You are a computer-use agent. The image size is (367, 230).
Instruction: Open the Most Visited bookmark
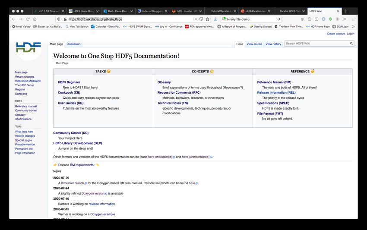[x=21, y=27]
